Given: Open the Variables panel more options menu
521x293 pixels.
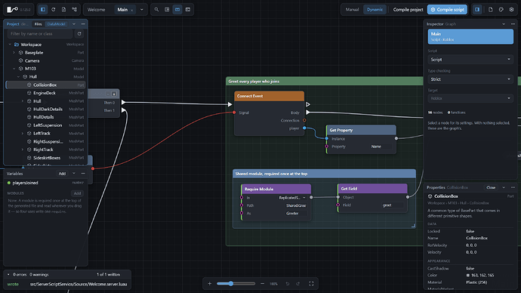Looking at the screenshot, I should tap(83, 174).
